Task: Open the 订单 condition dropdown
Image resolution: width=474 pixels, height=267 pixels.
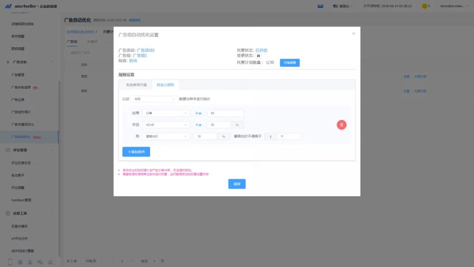Action: point(166,113)
